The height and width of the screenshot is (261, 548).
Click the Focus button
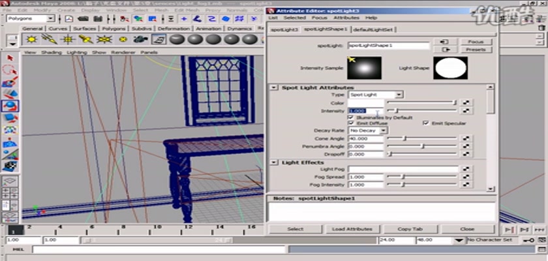(x=476, y=42)
